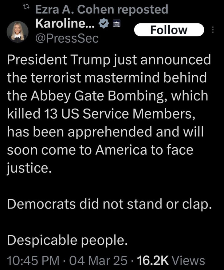Screen dimensions: 224x270
Task: Click the "the terrorist mastermind behind" line
Action: click(x=107, y=78)
